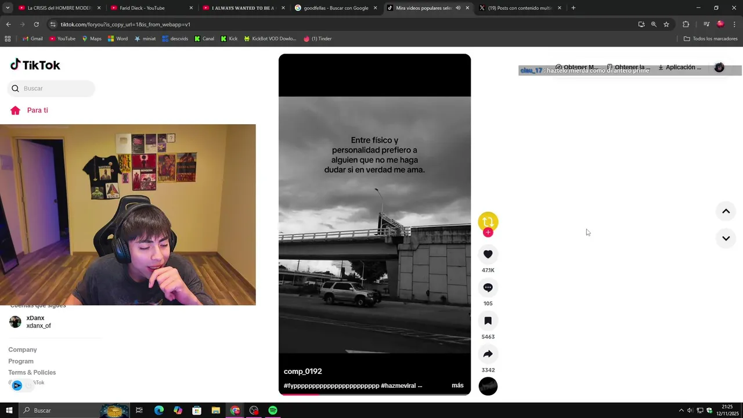Click the Para ti home icon
This screenshot has width=743, height=418.
coord(16,110)
